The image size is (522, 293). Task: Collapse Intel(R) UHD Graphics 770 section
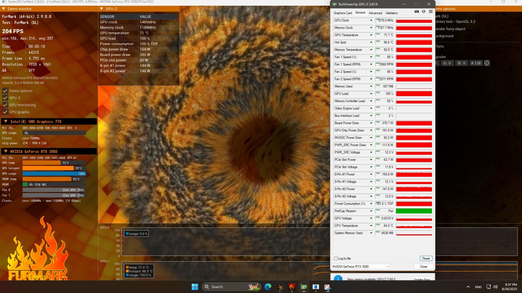pyautogui.click(x=6, y=121)
